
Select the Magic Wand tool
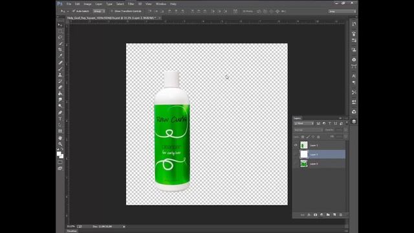[60, 43]
